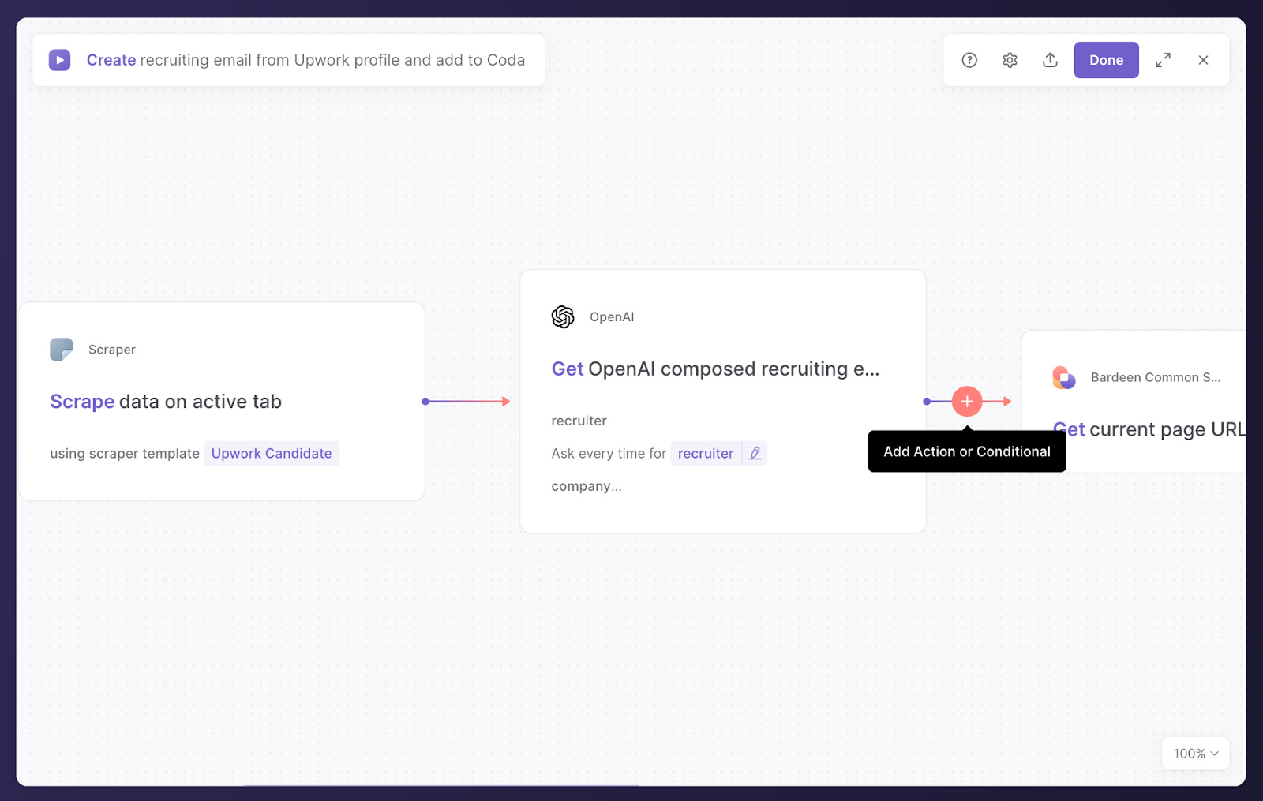Click the help question mark icon

(969, 60)
